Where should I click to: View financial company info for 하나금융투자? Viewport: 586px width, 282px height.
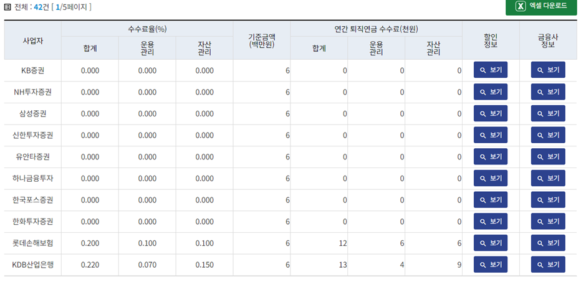(x=548, y=178)
